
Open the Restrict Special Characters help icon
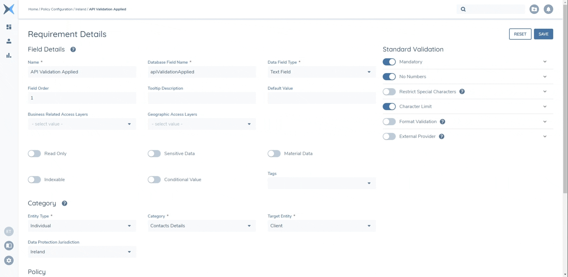click(462, 92)
